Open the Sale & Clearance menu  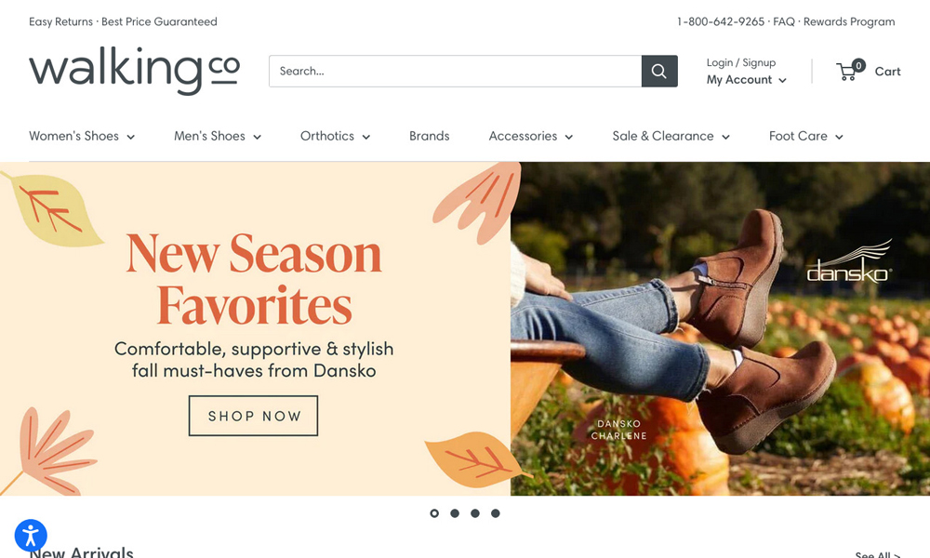point(671,136)
